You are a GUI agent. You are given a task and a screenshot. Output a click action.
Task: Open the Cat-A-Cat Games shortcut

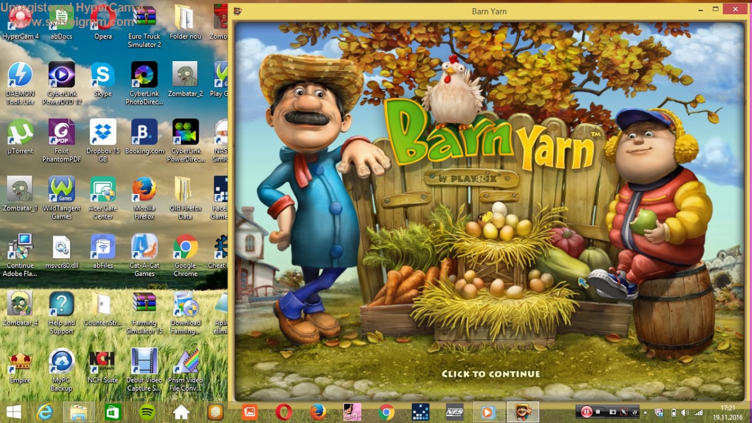[x=145, y=256]
